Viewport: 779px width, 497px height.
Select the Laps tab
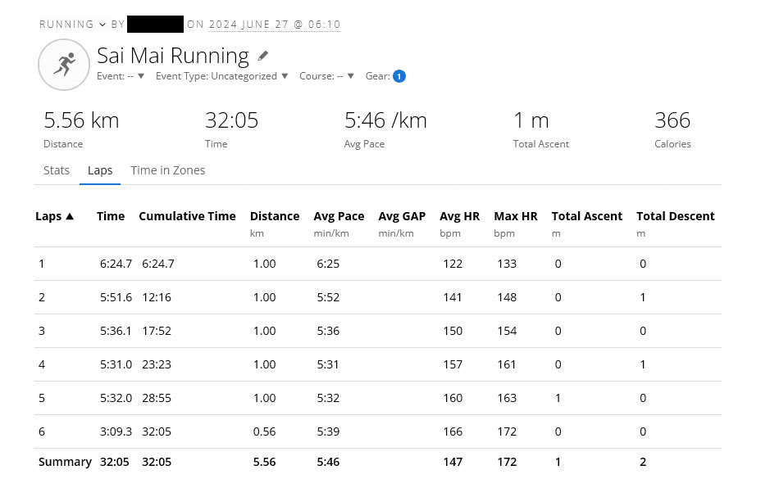click(100, 170)
